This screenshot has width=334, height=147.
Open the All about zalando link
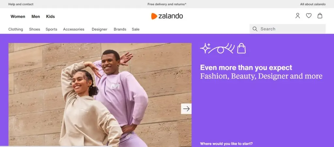[x=313, y=4]
